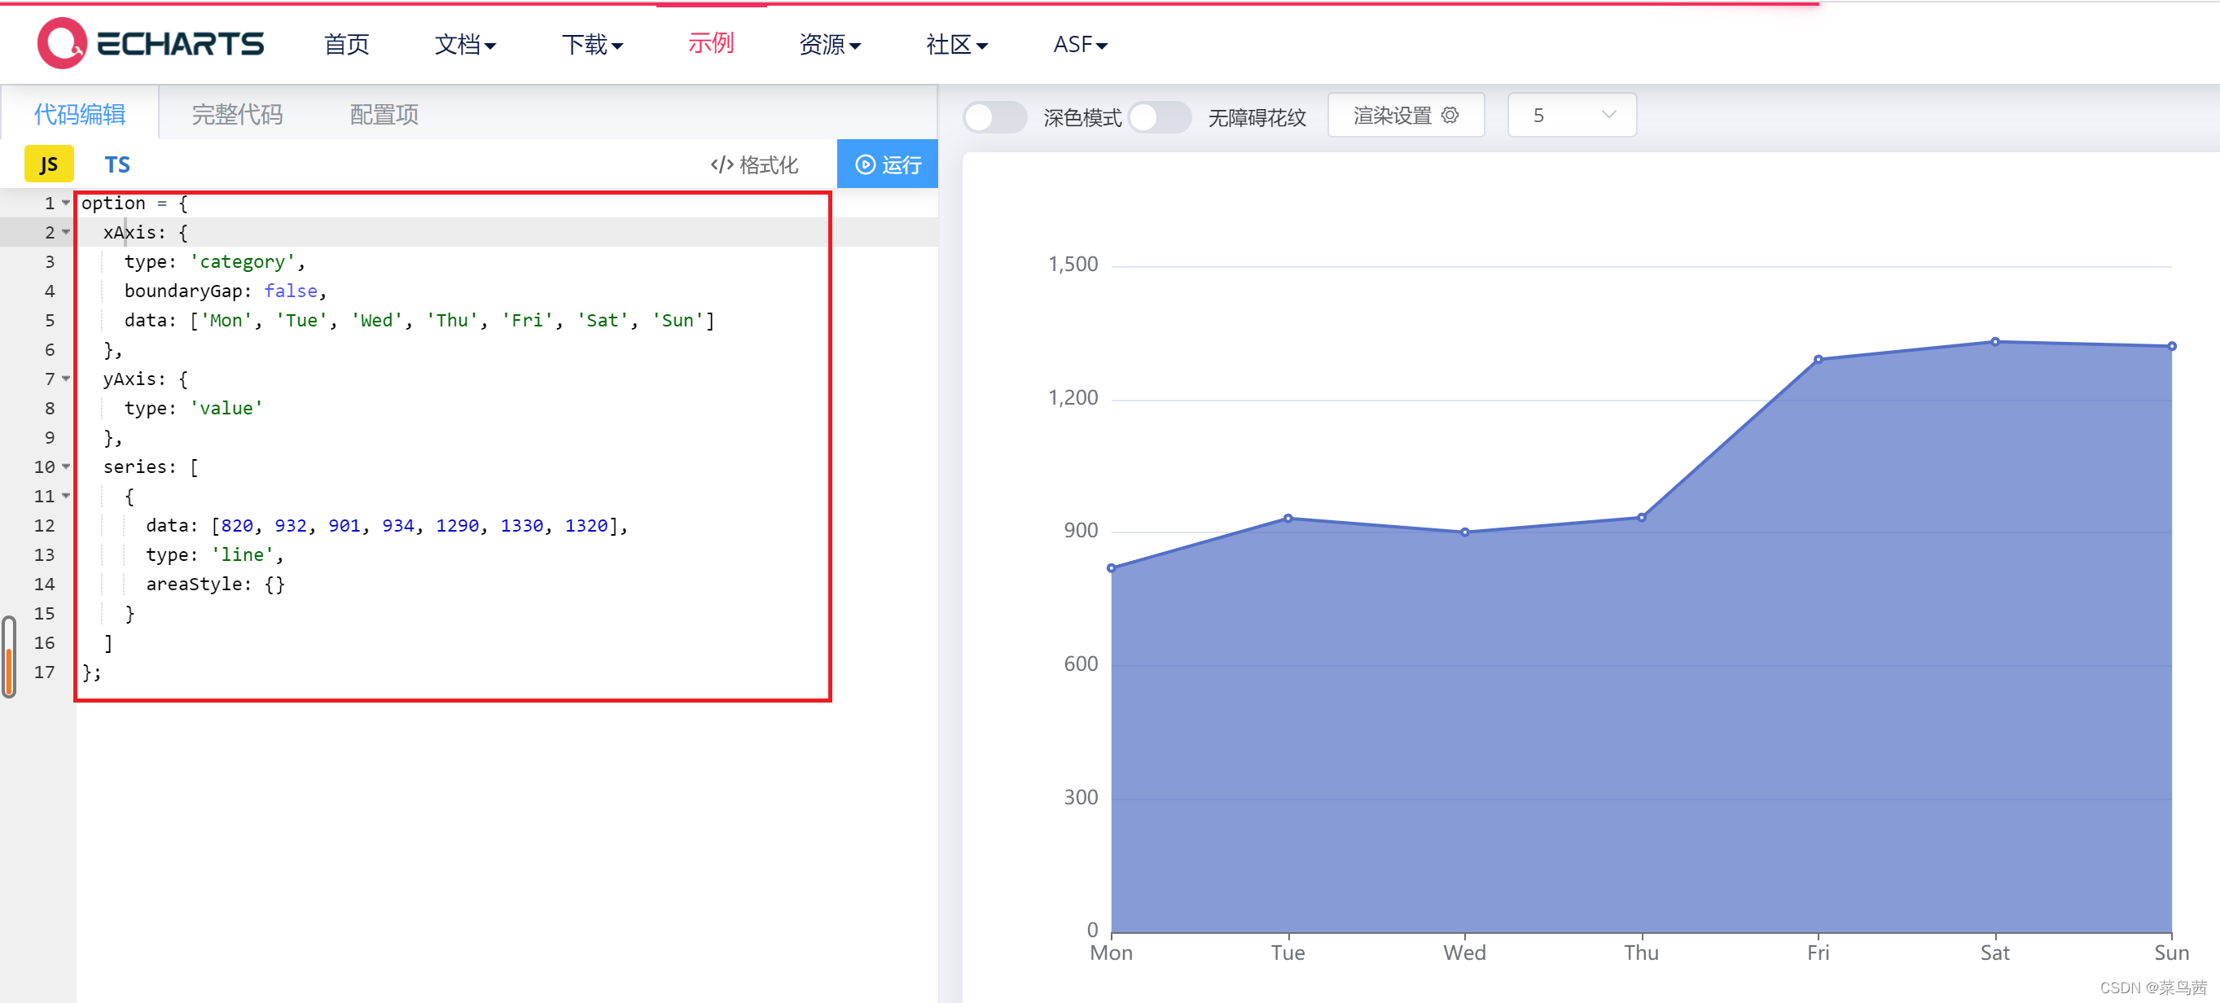Fold the series block on line 10

(66, 466)
